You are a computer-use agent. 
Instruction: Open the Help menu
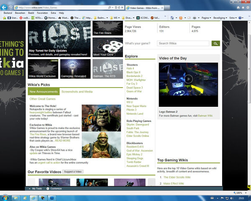61,13
